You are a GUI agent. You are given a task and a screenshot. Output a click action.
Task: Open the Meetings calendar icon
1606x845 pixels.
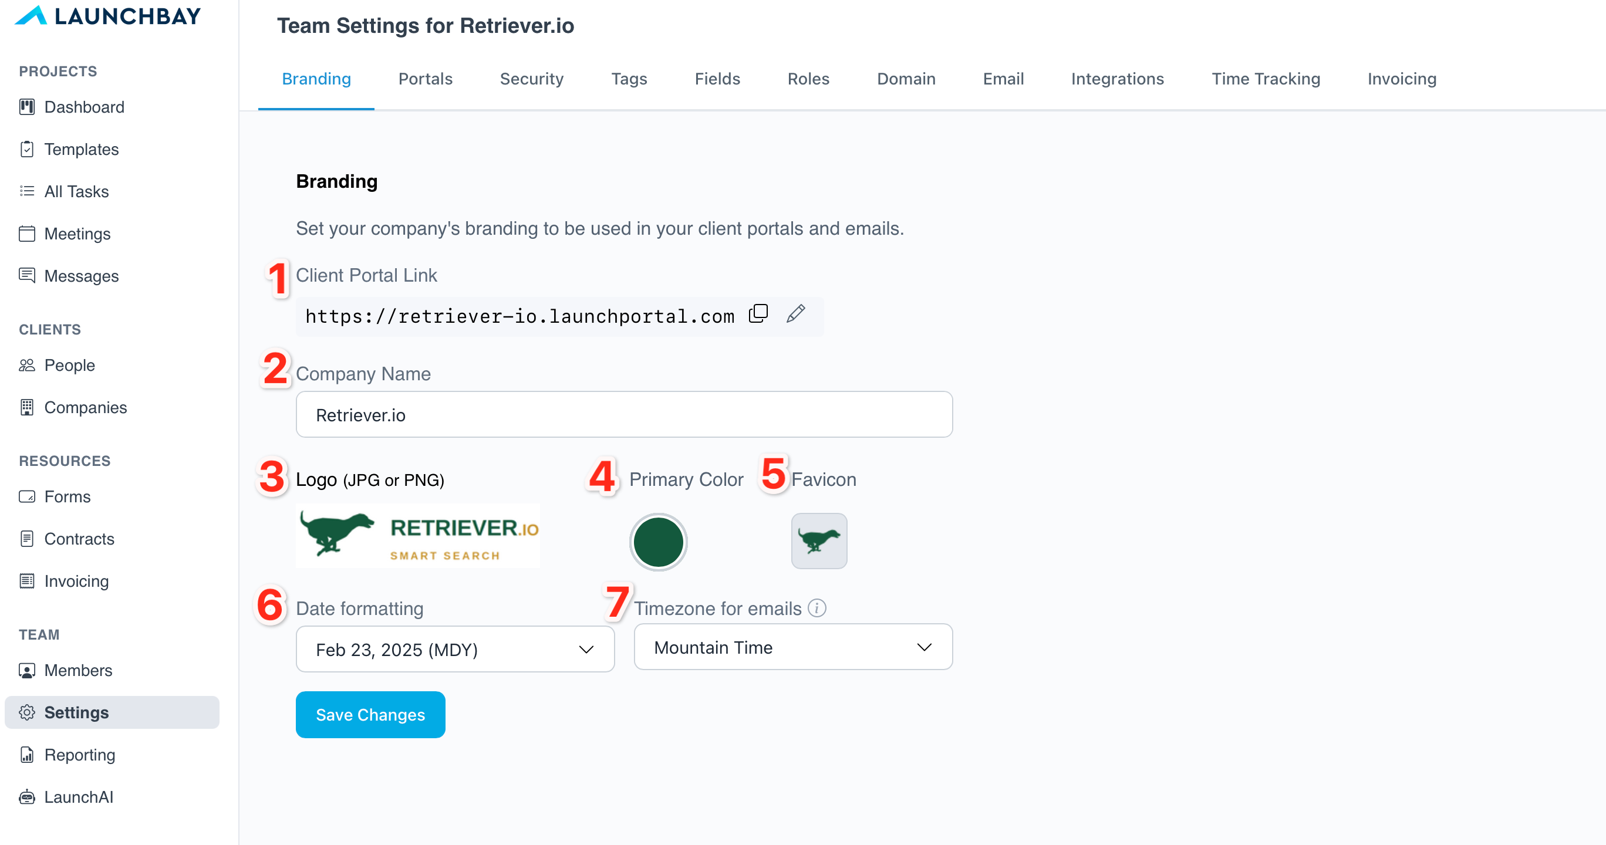(27, 234)
